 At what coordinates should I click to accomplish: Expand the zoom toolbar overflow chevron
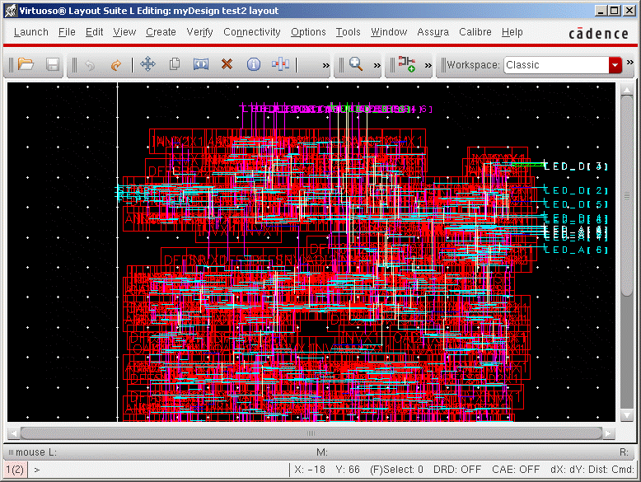pos(377,65)
